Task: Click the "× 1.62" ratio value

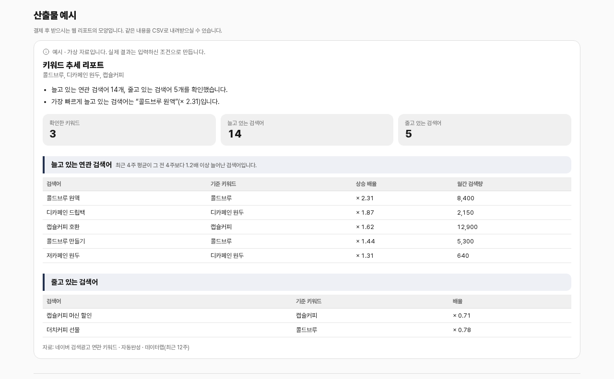Action: [x=365, y=227]
